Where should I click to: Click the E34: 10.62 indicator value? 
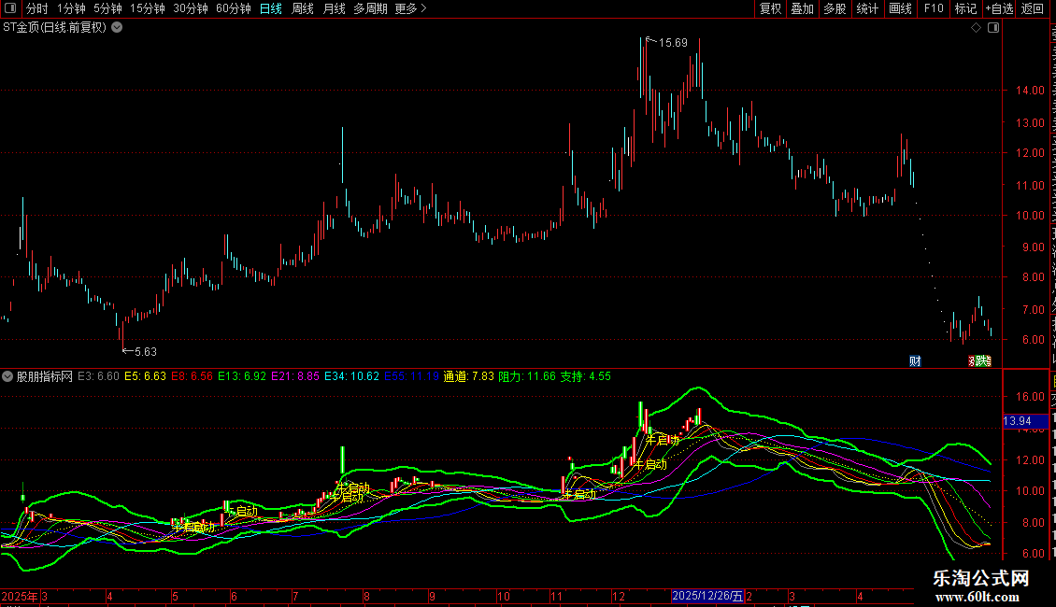point(351,376)
